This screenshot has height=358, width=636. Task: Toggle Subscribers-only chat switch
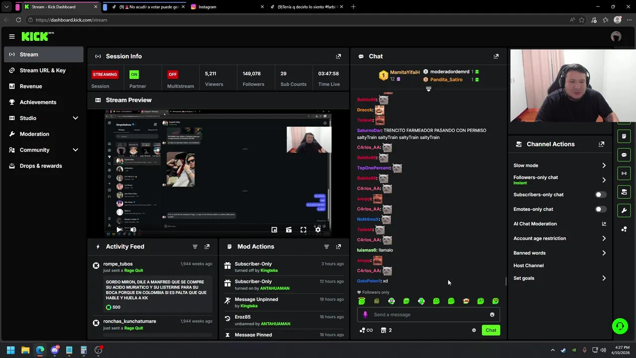pyautogui.click(x=600, y=195)
